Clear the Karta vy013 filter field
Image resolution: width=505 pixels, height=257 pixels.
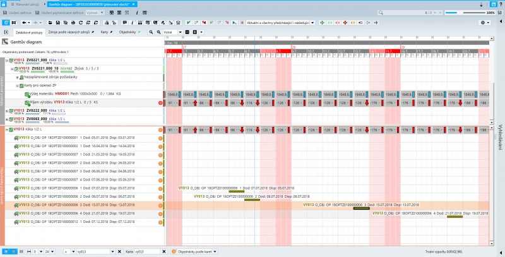(x=163, y=251)
